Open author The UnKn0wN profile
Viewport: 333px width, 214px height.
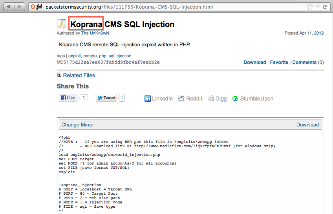[x=95, y=33]
